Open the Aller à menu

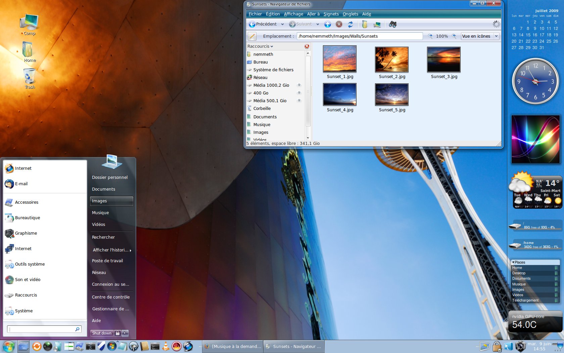[x=313, y=14]
